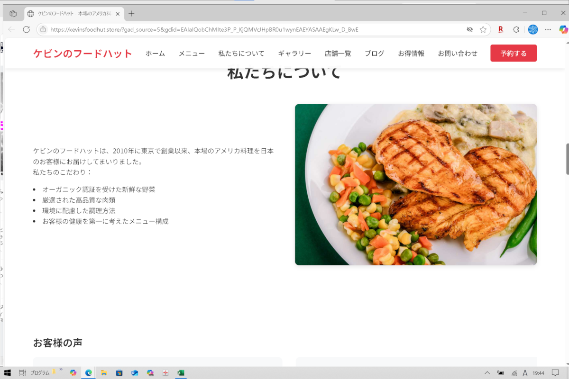Viewport: 569px width, 379px height.
Task: Open Microsoft Store from the taskbar
Action: coord(119,373)
